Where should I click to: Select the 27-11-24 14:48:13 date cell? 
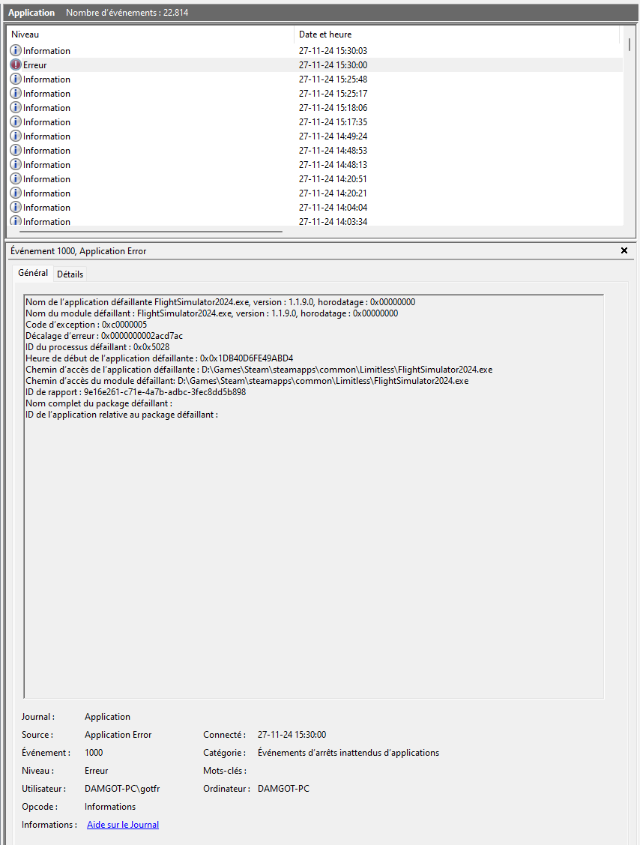click(x=333, y=165)
